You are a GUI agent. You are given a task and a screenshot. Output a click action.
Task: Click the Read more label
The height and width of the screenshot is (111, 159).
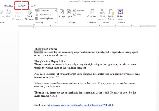point(41,105)
